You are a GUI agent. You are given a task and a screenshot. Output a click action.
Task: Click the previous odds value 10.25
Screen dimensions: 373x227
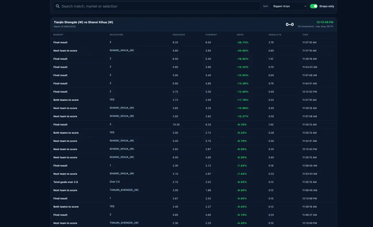(176, 125)
